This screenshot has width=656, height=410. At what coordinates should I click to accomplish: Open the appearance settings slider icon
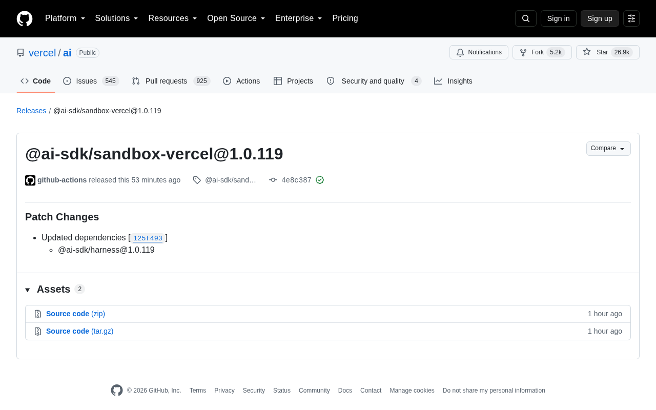point(631,18)
